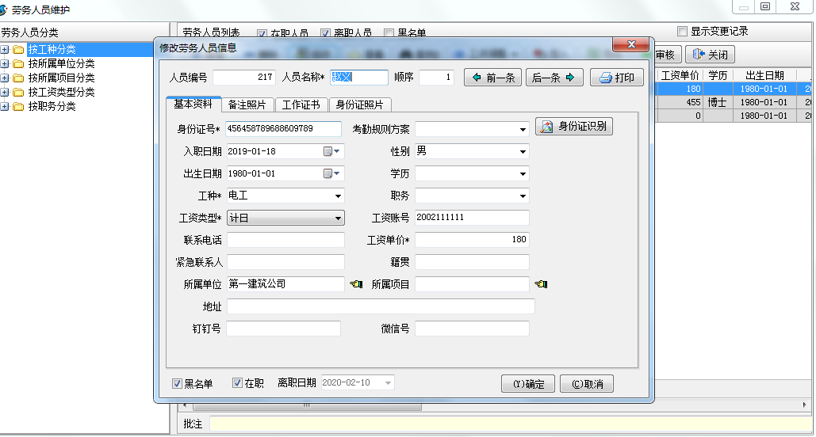Click the 身份证识别 ID recognition button
The width and height of the screenshot is (816, 437).
574,127
